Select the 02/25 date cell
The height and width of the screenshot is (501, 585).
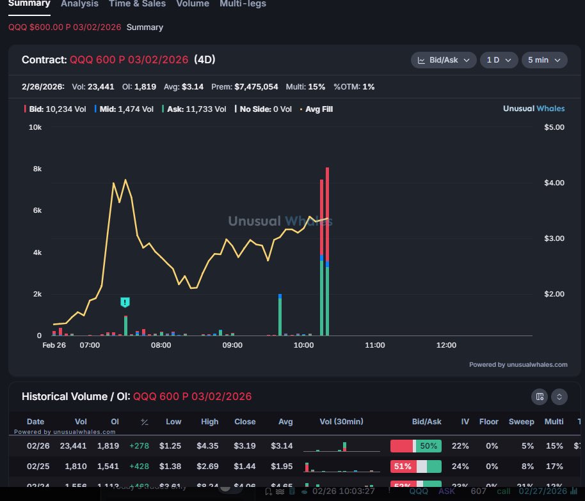pos(38,466)
